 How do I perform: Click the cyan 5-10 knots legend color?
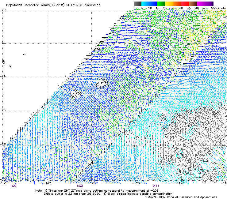click(145, 4)
